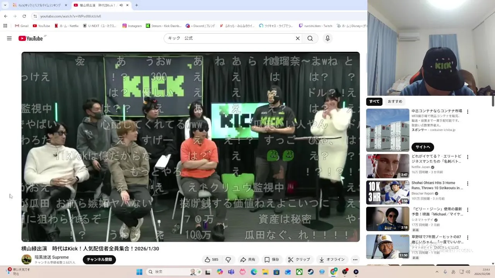Image resolution: width=495 pixels, height=278 pixels.
Task: Subscribe using チャンネル登録 button
Action: point(99,259)
